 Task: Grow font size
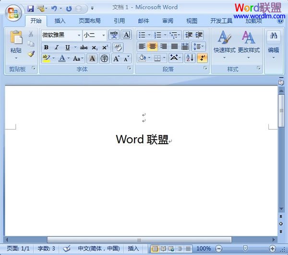117,59
